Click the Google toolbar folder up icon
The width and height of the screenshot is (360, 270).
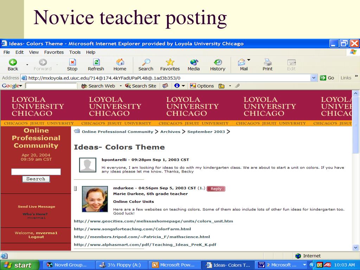tap(221, 86)
